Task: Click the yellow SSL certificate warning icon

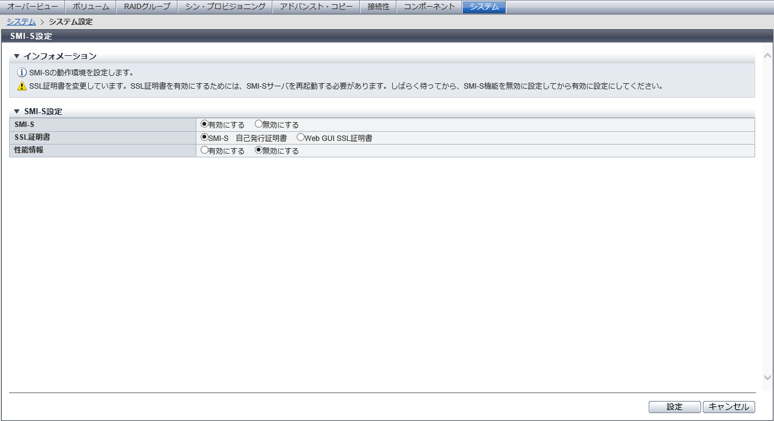Action: tap(22, 86)
